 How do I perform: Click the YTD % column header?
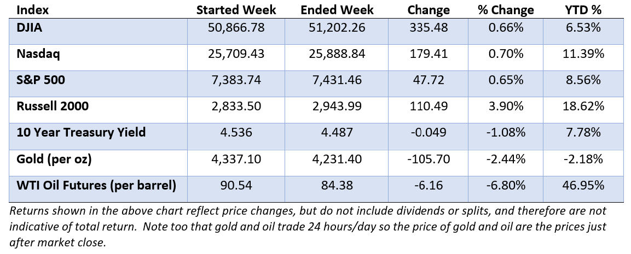(583, 10)
